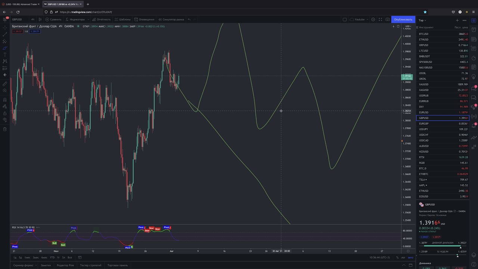Open the Top watchlist dropdown
This screenshot has height=269, width=478.
[422, 20]
